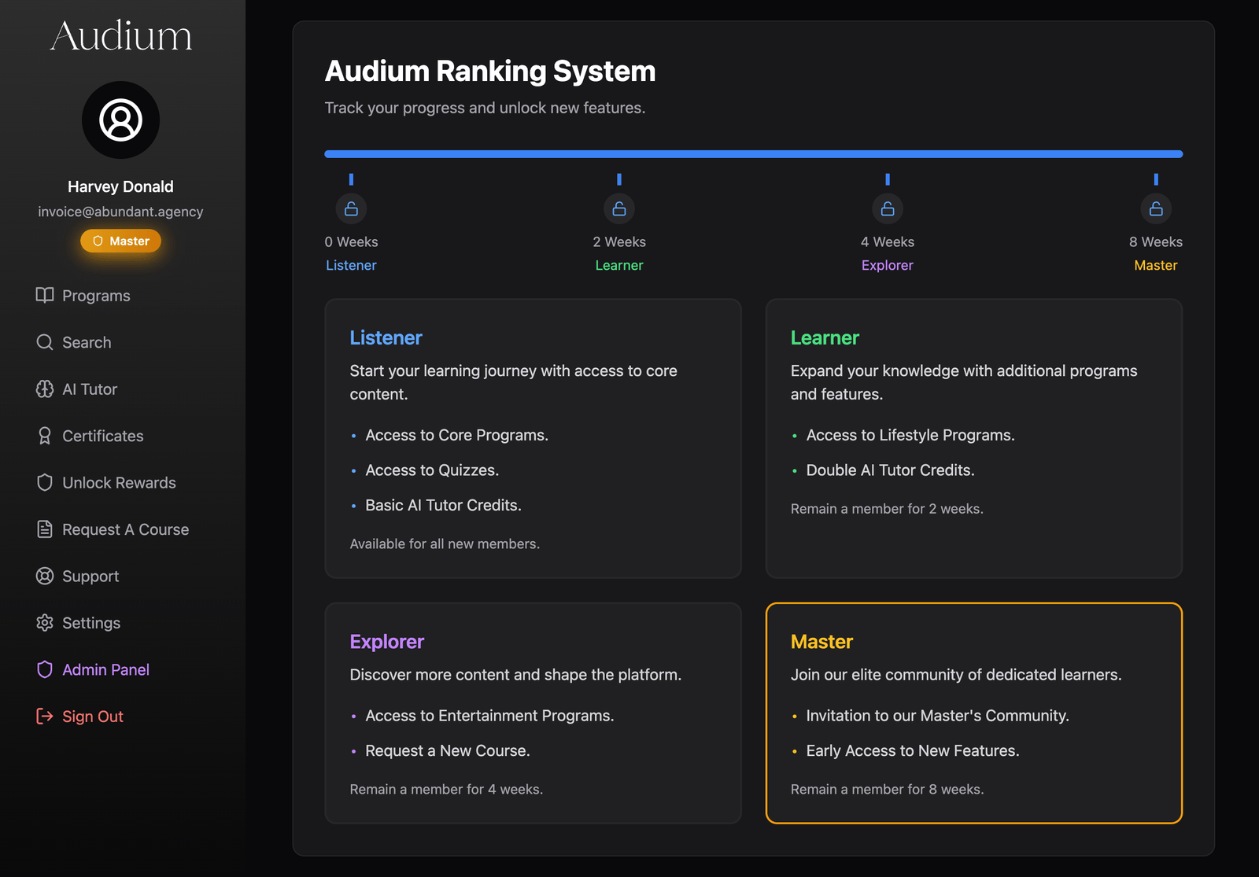
Task: Select the Programs book icon
Action: click(45, 295)
